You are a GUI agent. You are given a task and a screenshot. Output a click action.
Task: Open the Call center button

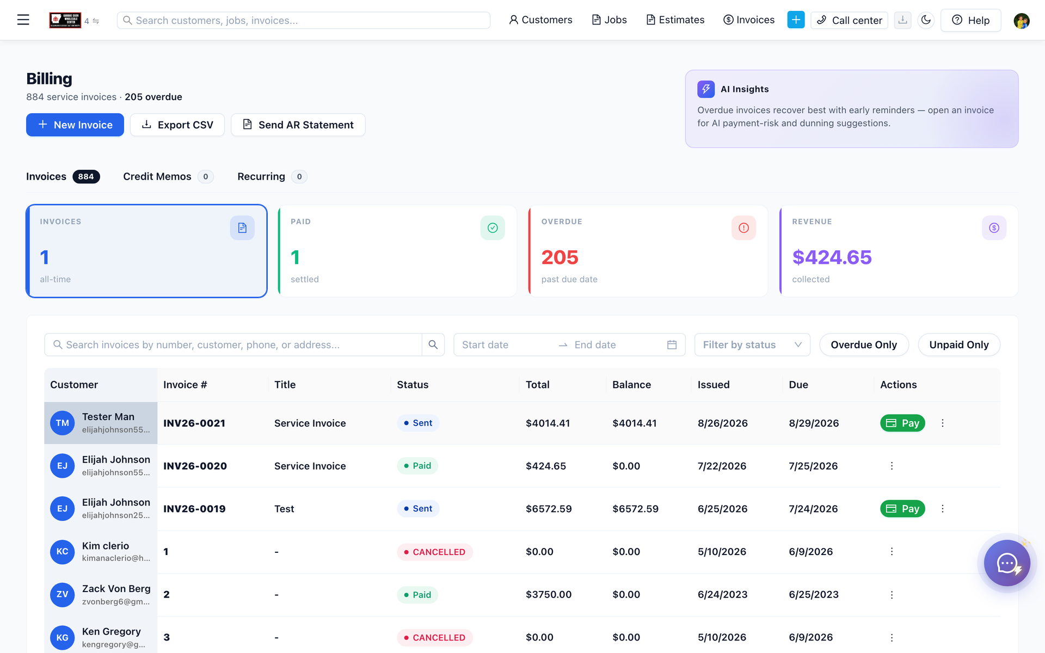click(x=849, y=20)
